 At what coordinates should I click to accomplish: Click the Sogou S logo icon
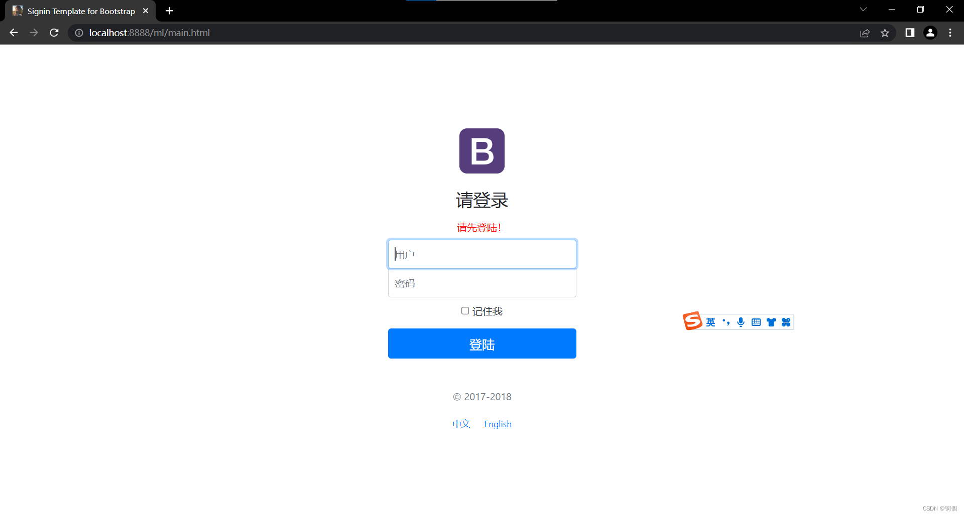(692, 321)
